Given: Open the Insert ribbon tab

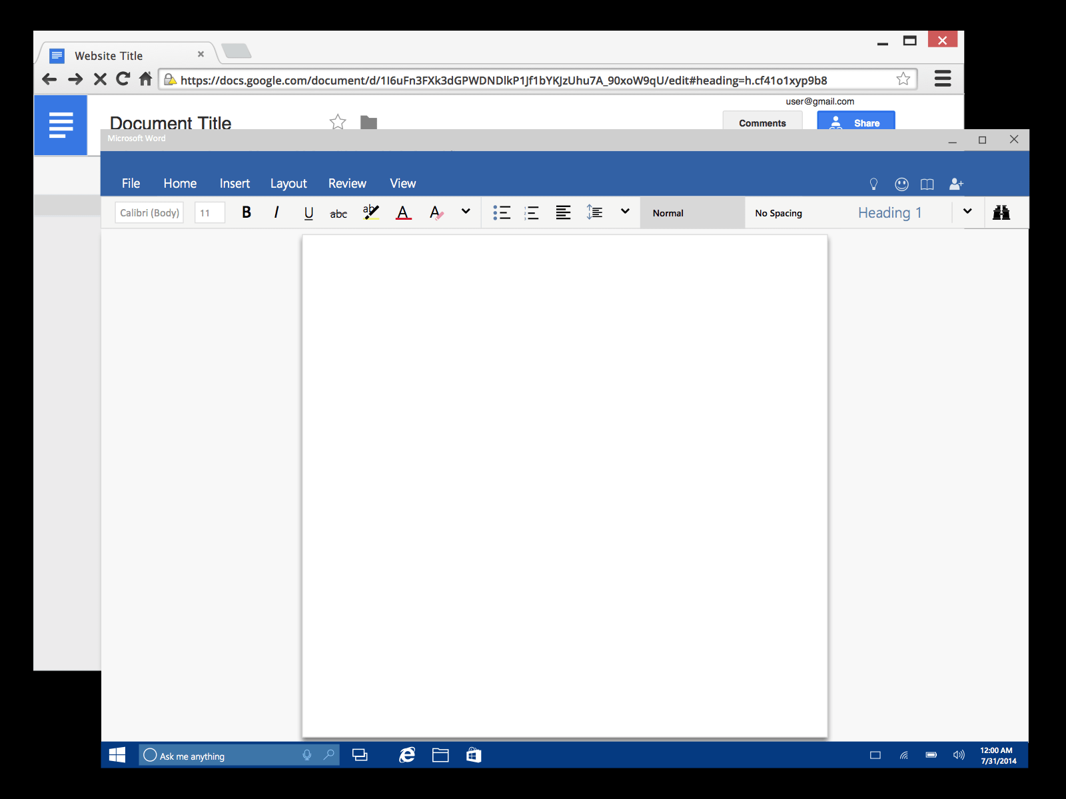Looking at the screenshot, I should pyautogui.click(x=235, y=183).
